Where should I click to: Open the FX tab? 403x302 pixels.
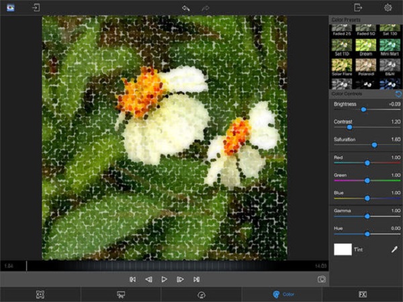[x=363, y=295]
